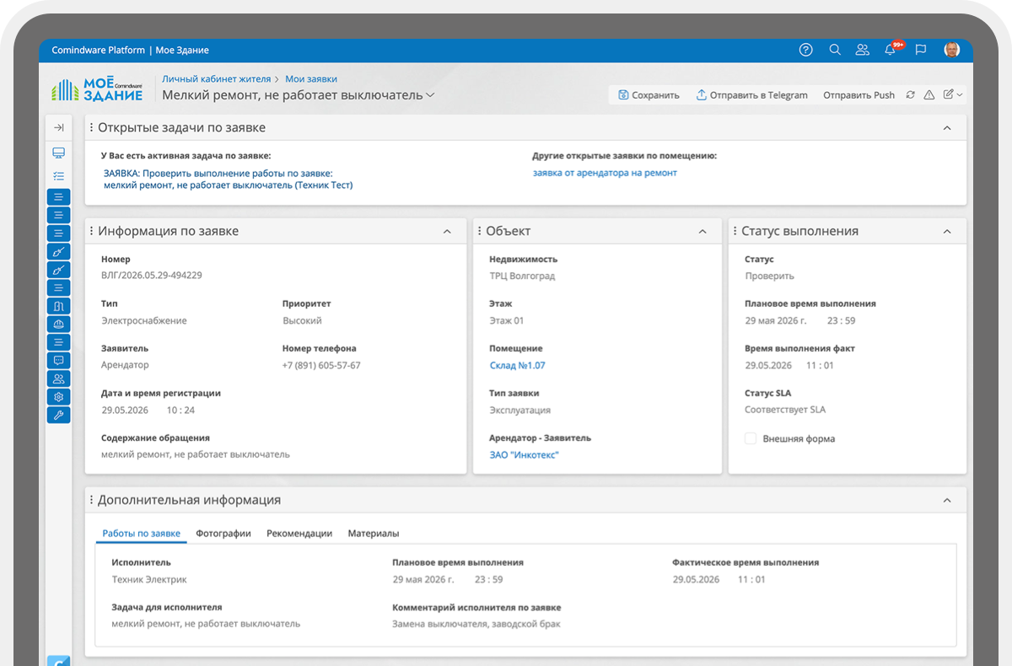
Task: Collapse the Информация по заявке panel
Action: coord(447,231)
